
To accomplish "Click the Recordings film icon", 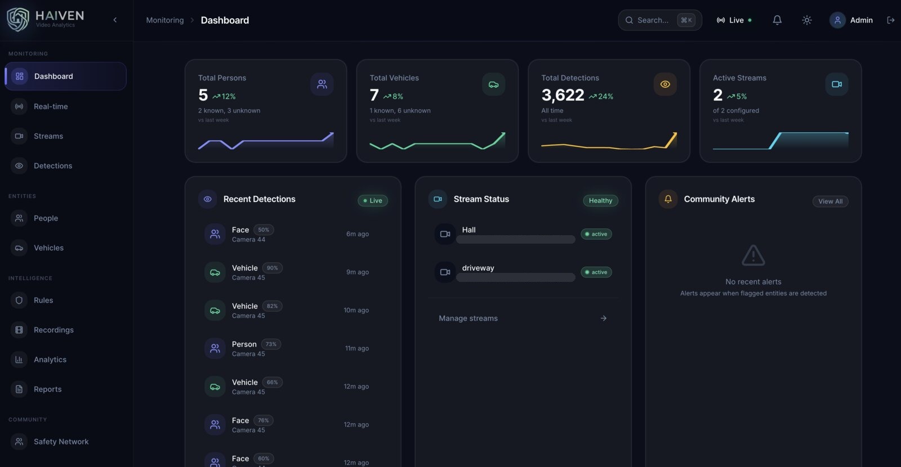I will tap(19, 330).
